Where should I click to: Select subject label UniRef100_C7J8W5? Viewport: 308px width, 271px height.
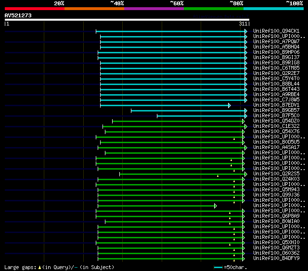(276, 100)
